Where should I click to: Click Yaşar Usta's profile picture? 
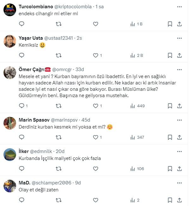(9, 41)
